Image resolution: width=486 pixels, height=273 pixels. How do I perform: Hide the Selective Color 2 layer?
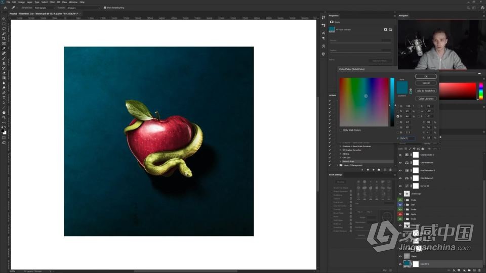coord(400,155)
